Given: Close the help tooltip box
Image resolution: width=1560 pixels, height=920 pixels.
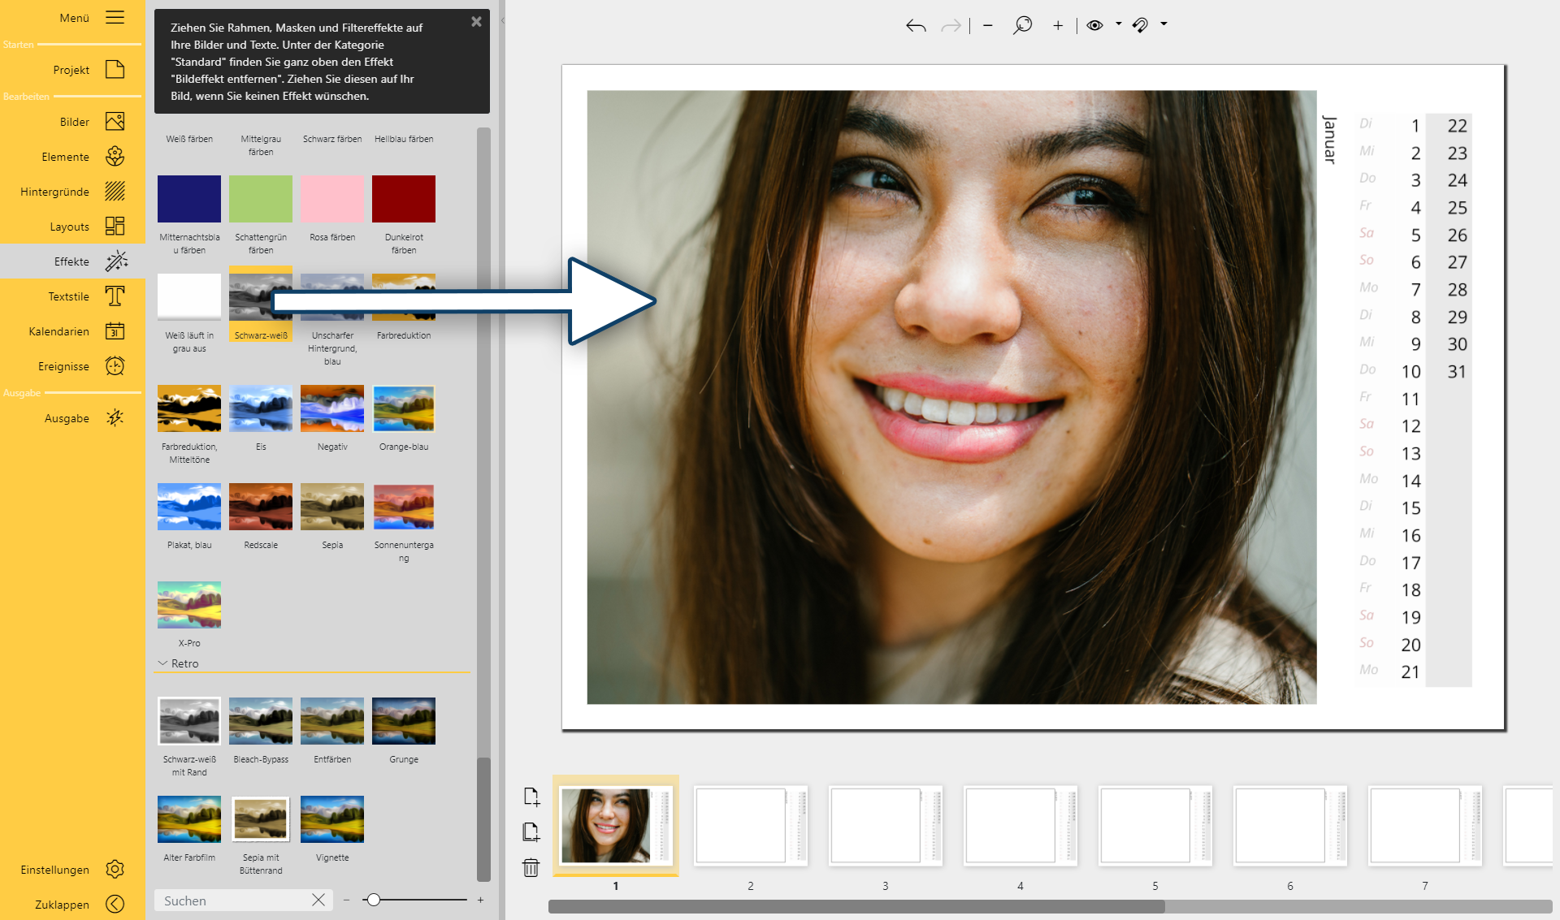Looking at the screenshot, I should (x=476, y=22).
